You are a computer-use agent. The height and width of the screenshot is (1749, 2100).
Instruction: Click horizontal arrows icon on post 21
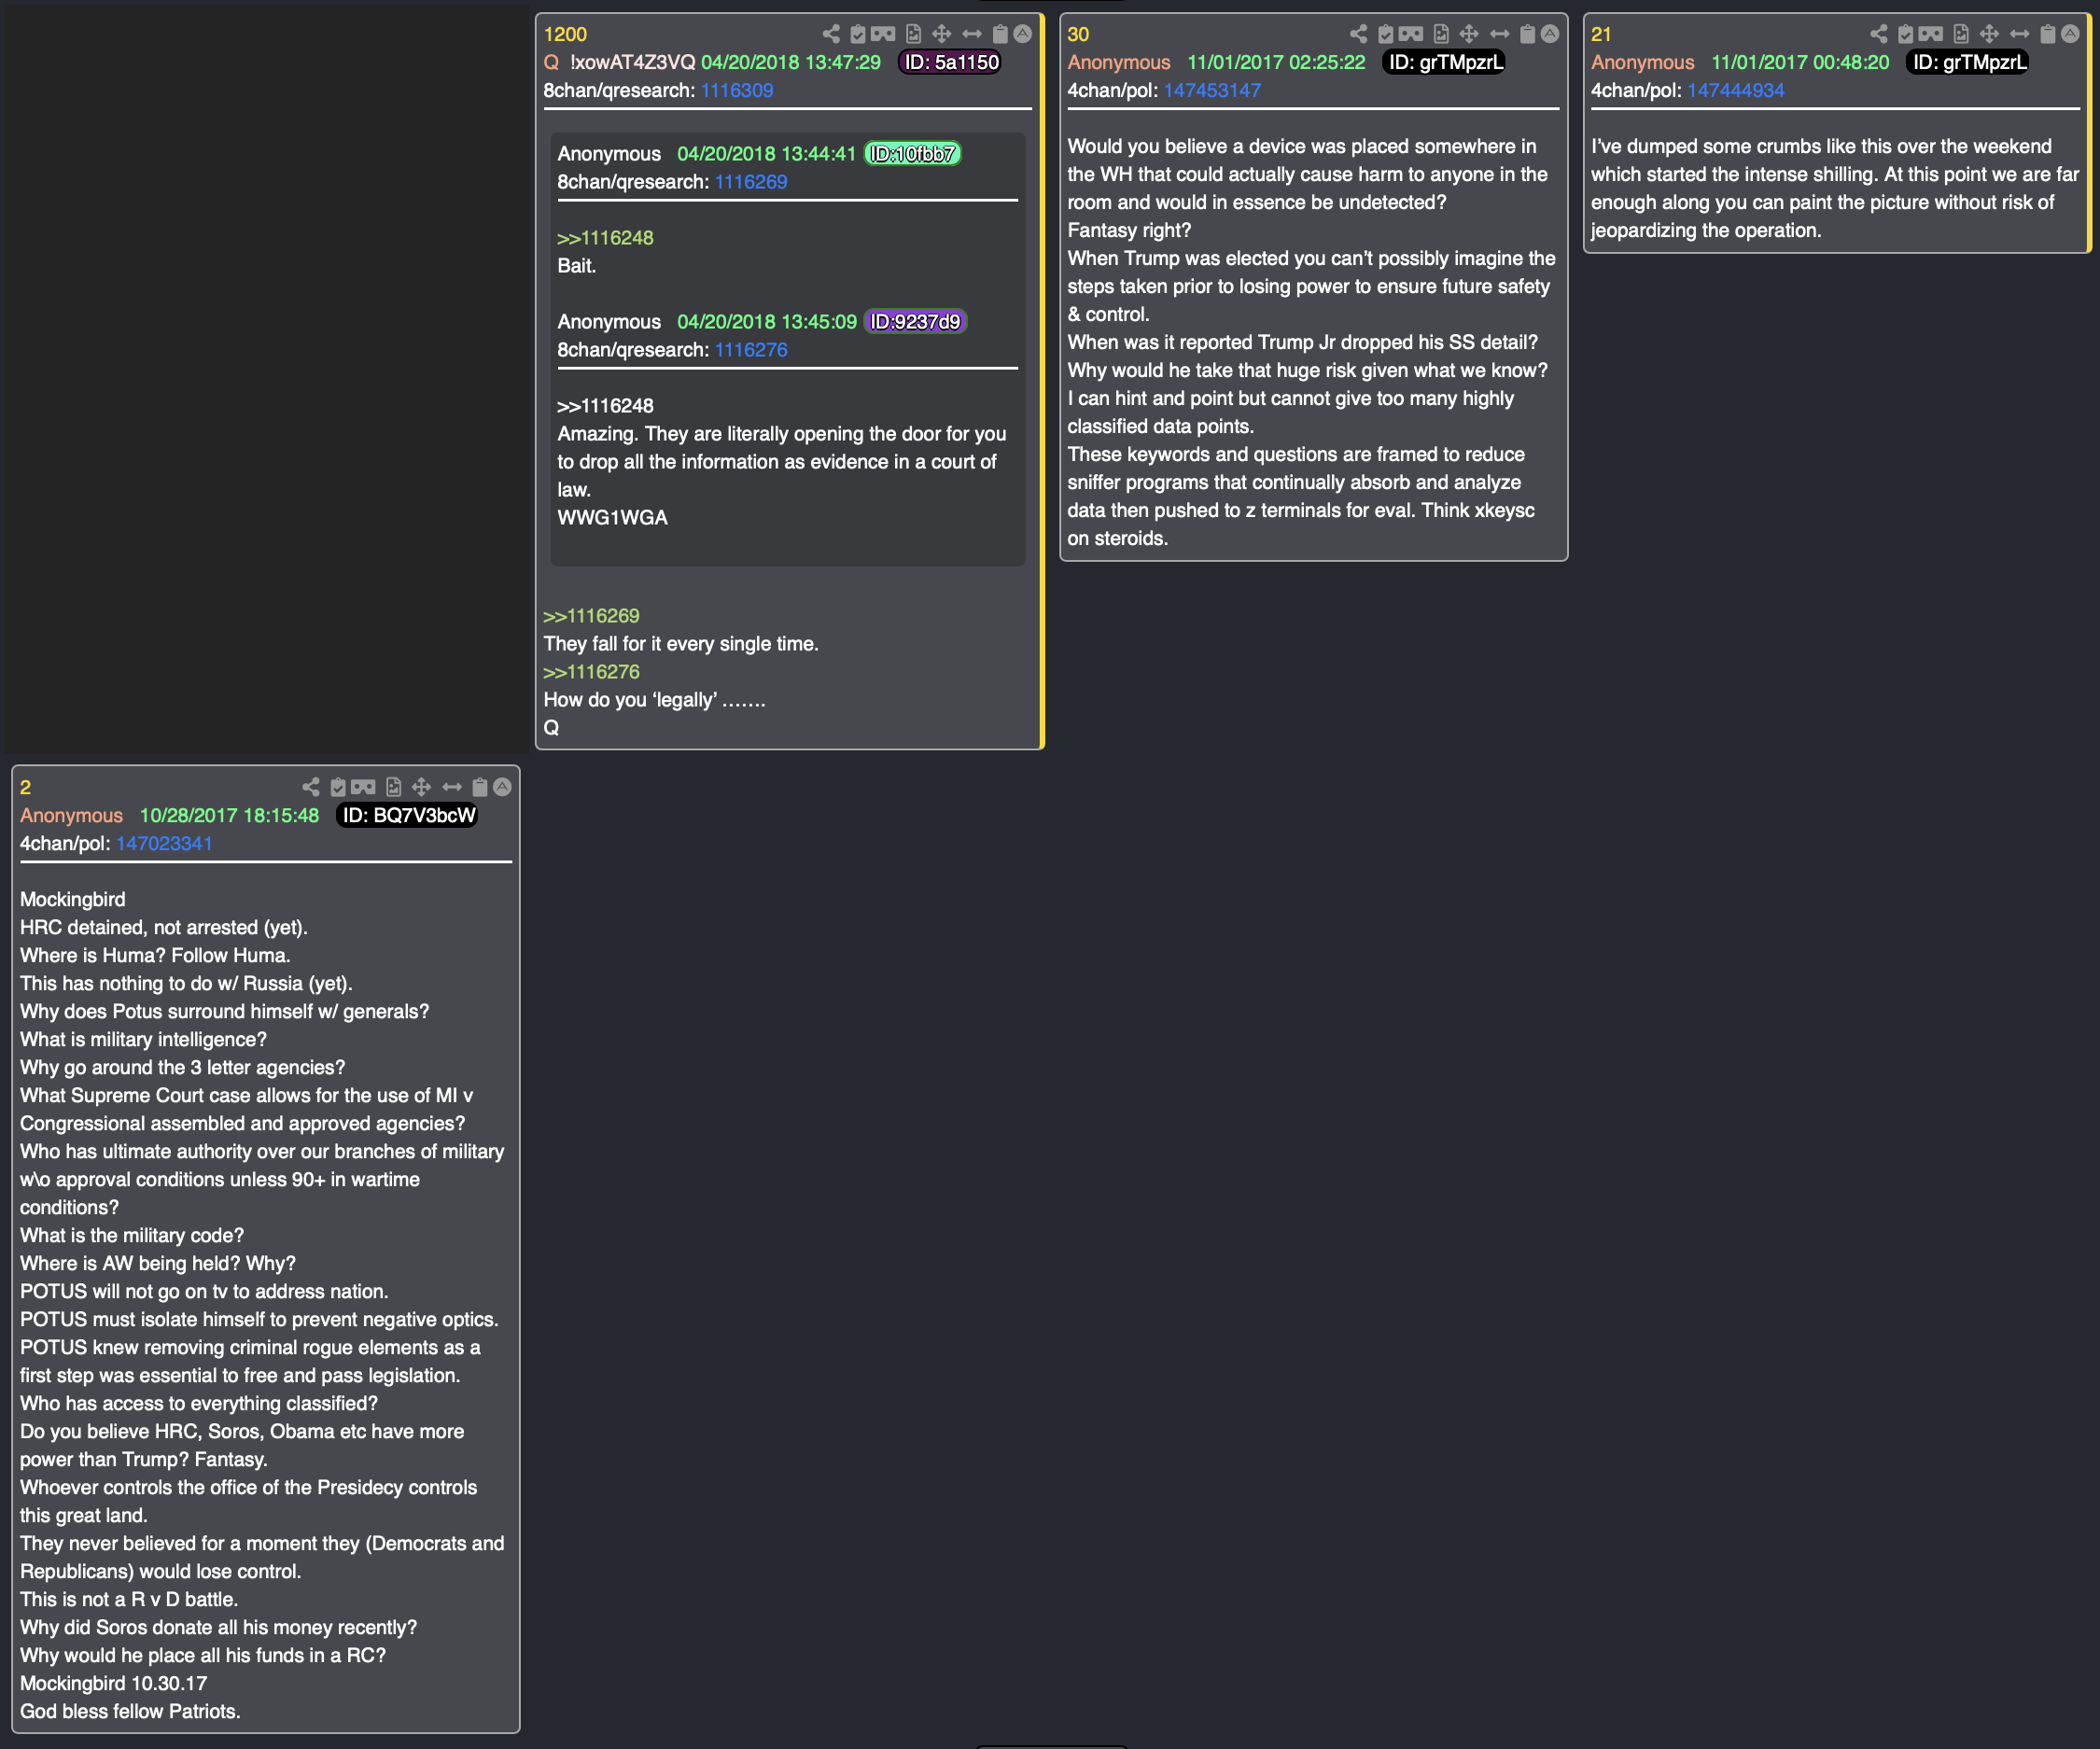pos(2019,34)
